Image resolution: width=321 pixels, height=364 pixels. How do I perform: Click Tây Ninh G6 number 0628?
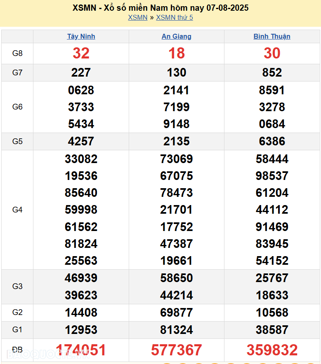pos(81,90)
